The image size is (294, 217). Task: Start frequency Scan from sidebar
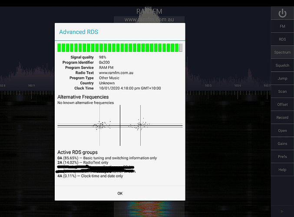[282, 92]
